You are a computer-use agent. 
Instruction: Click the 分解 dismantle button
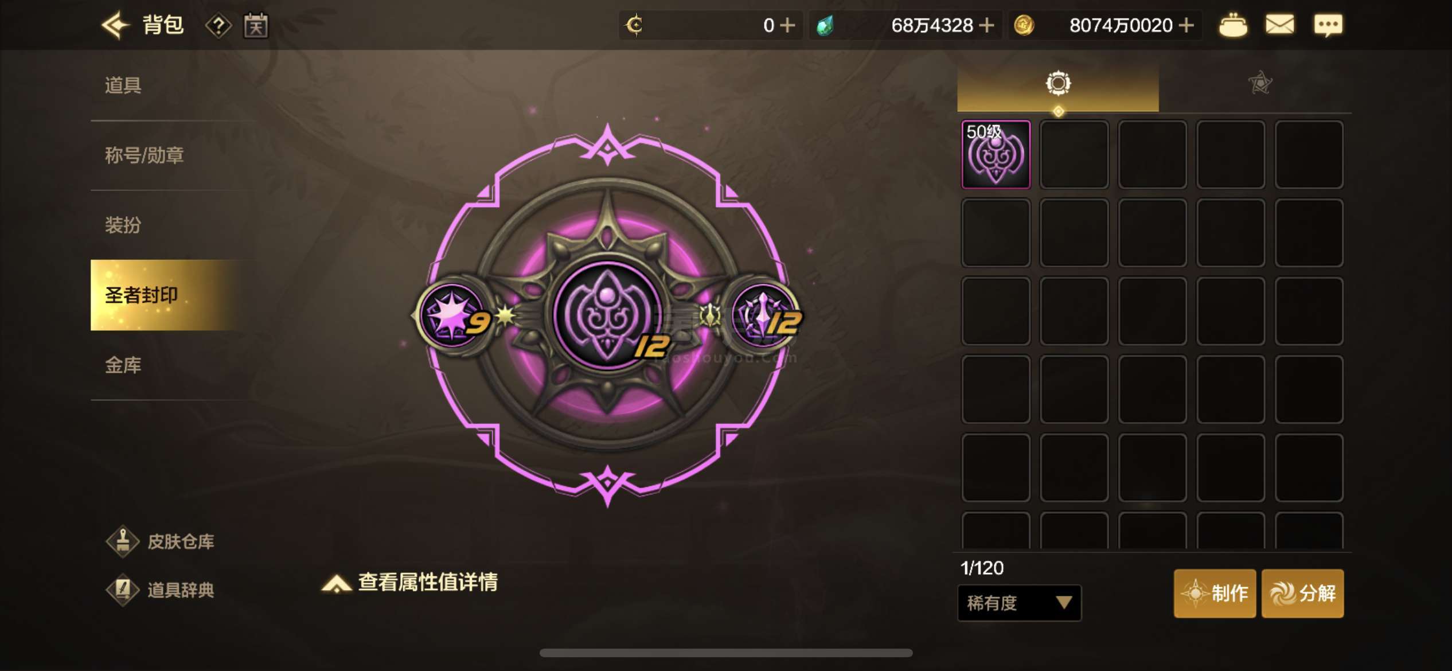pyautogui.click(x=1302, y=594)
